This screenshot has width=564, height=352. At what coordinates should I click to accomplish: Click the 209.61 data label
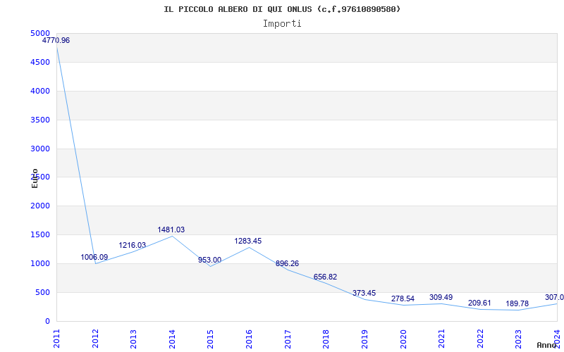point(479,303)
